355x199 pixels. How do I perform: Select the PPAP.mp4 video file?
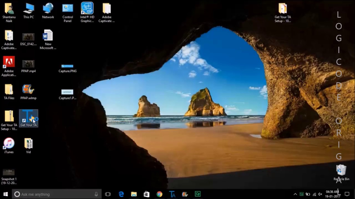(x=28, y=66)
